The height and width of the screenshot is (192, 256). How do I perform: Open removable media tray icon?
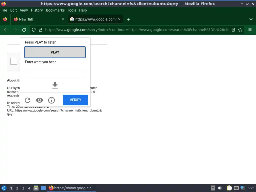(x=213, y=188)
